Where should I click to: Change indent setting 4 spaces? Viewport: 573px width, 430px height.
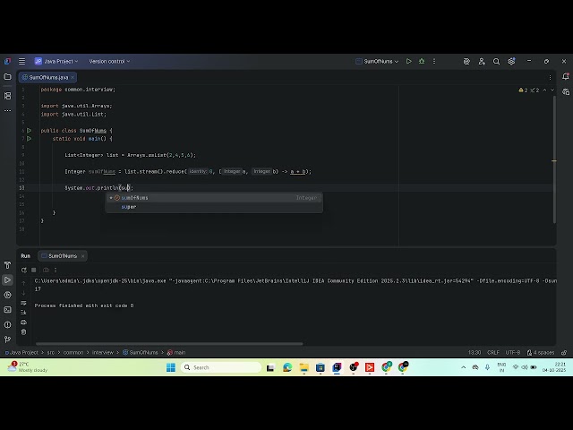(541, 352)
